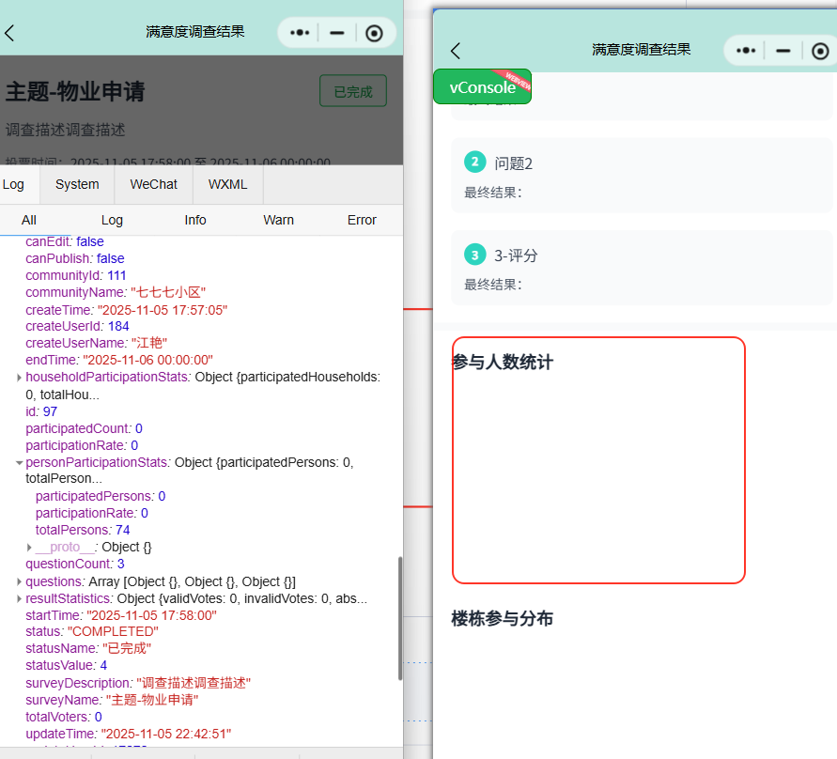Click the green vConsole button
The height and width of the screenshot is (759, 837).
pyautogui.click(x=481, y=86)
